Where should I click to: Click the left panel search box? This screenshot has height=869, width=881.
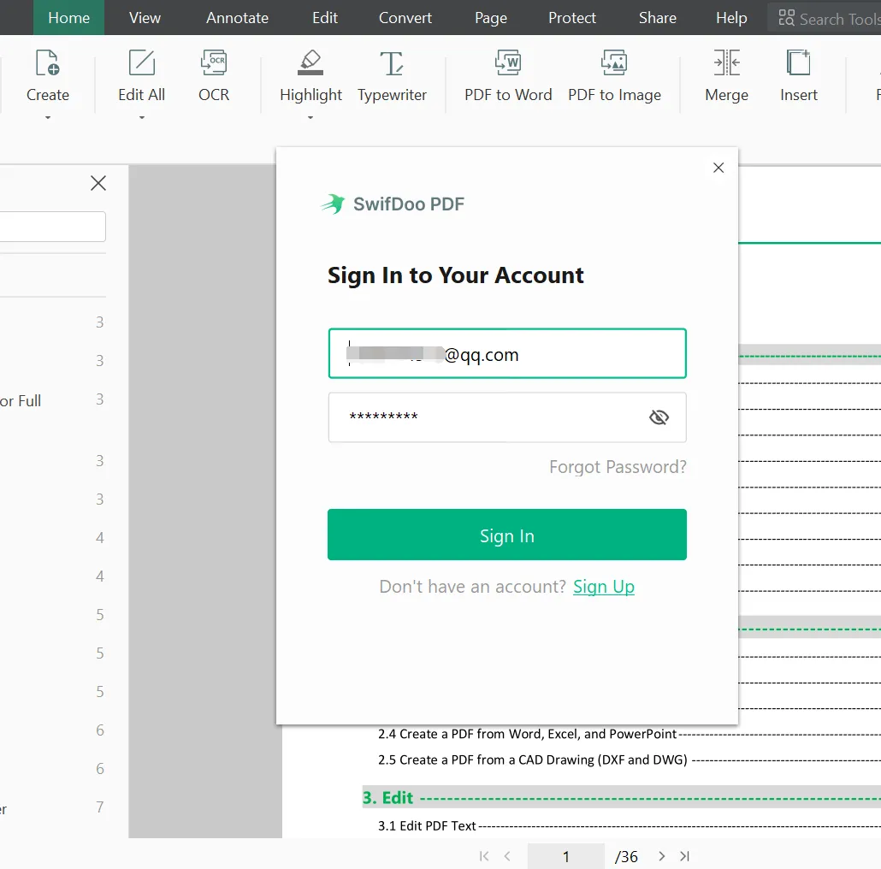coord(52,227)
